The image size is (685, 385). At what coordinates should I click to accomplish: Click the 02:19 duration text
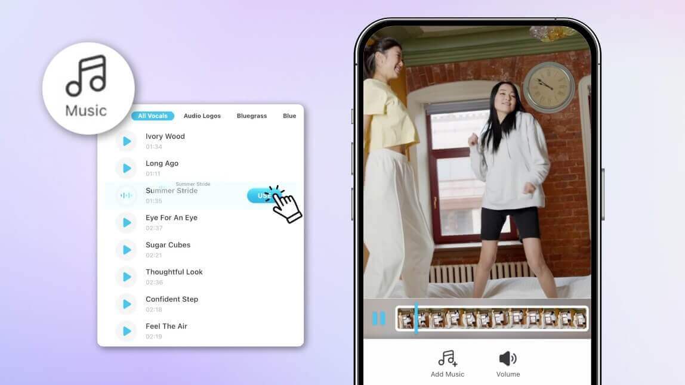(154, 337)
